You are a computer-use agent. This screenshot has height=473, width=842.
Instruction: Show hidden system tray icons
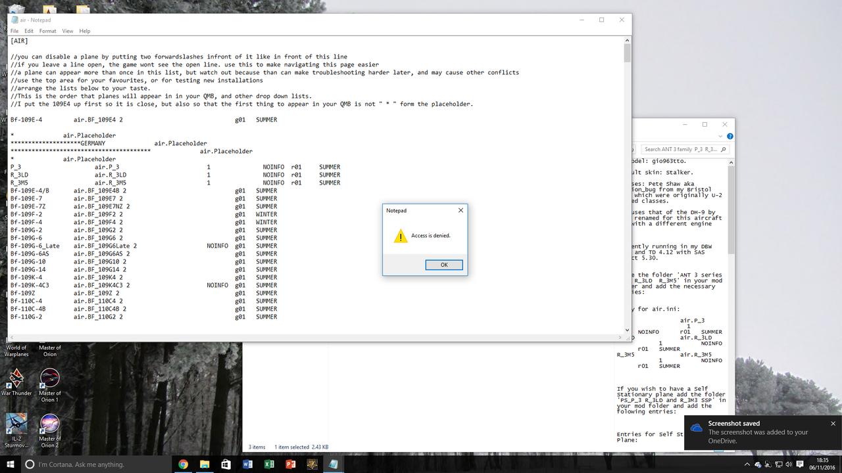748,464
